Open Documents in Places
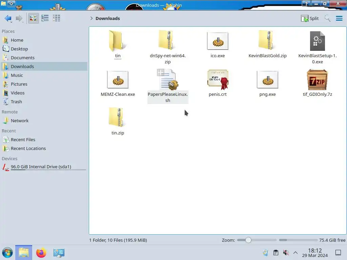The width and height of the screenshot is (347, 260). point(44,58)
